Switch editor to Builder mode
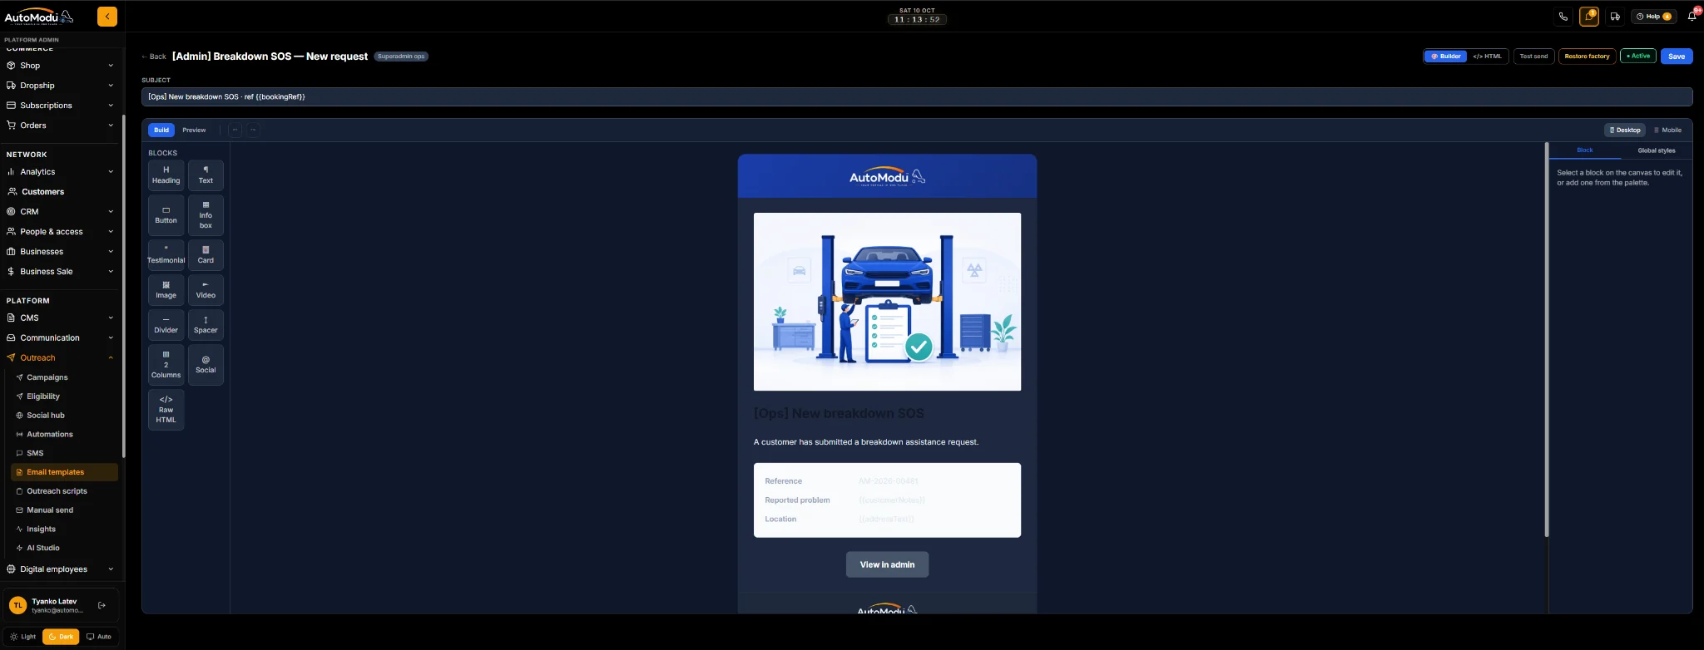This screenshot has width=1704, height=650. 1446,57
